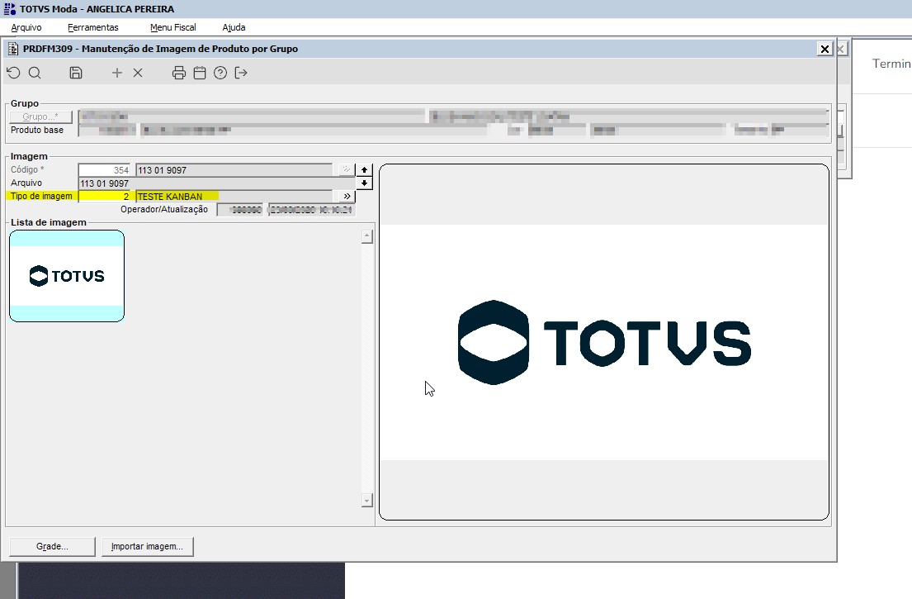Click the Código field showing 354
Image resolution: width=912 pixels, height=599 pixels.
click(105, 170)
